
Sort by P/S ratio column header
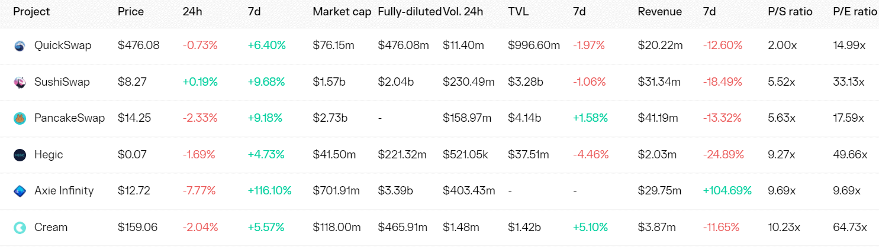(790, 12)
